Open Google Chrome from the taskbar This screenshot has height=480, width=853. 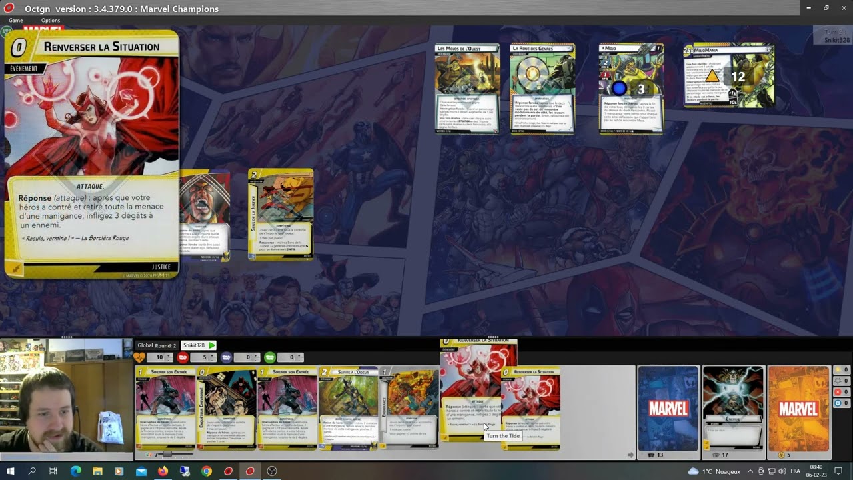(x=207, y=471)
